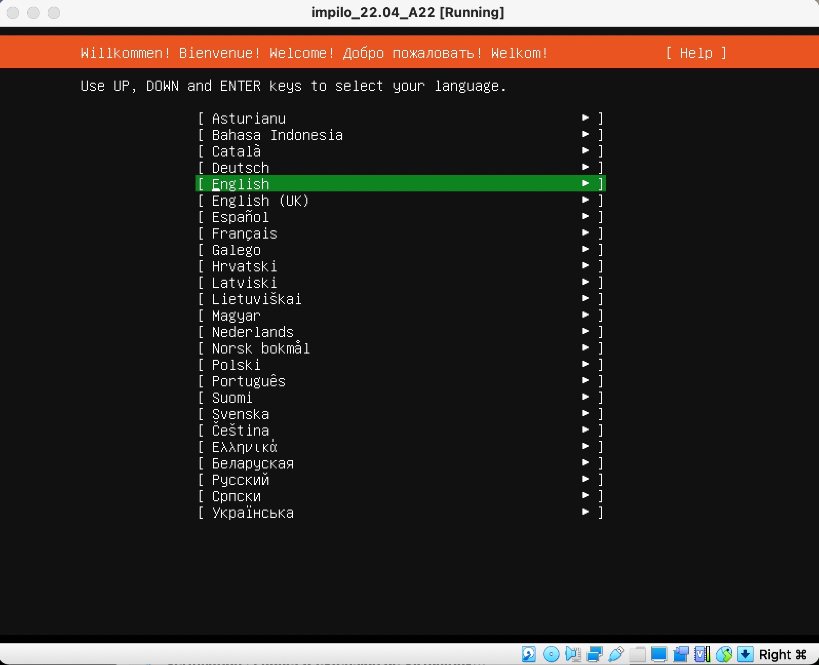The image size is (819, 665).
Task: Open the optical disc drive icon
Action: pos(551,654)
